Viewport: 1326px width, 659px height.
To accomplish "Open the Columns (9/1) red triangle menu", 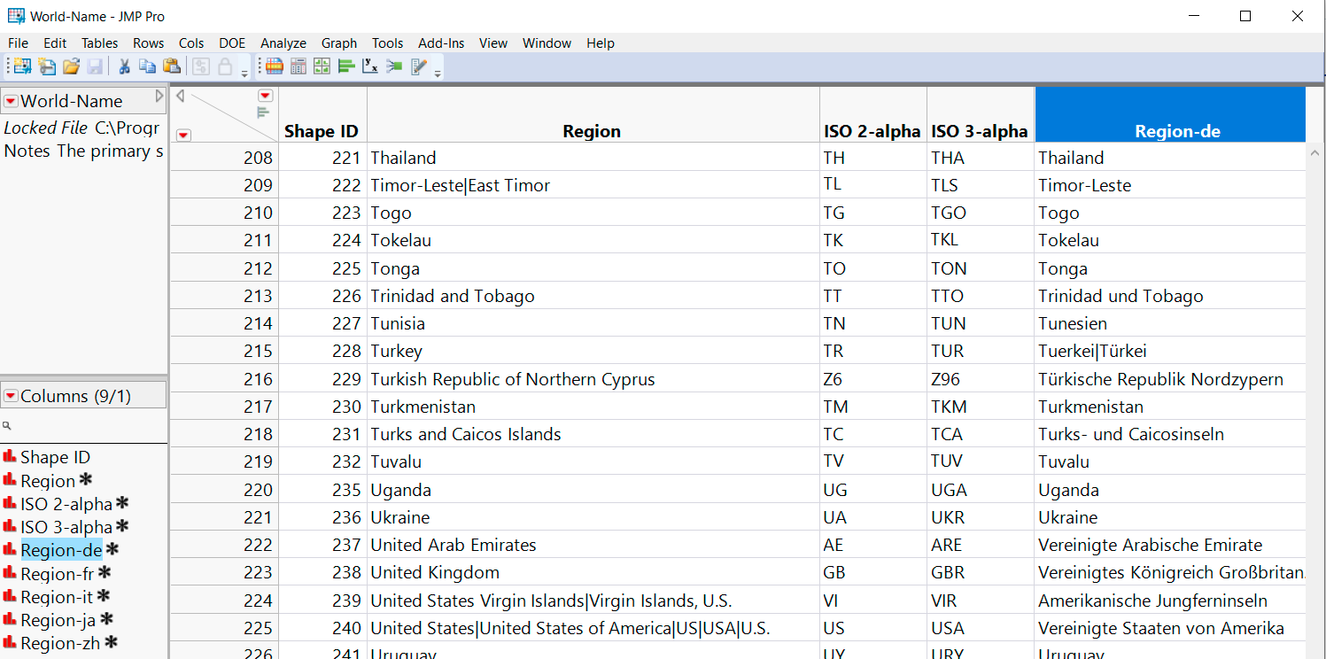I will pyautogui.click(x=10, y=394).
